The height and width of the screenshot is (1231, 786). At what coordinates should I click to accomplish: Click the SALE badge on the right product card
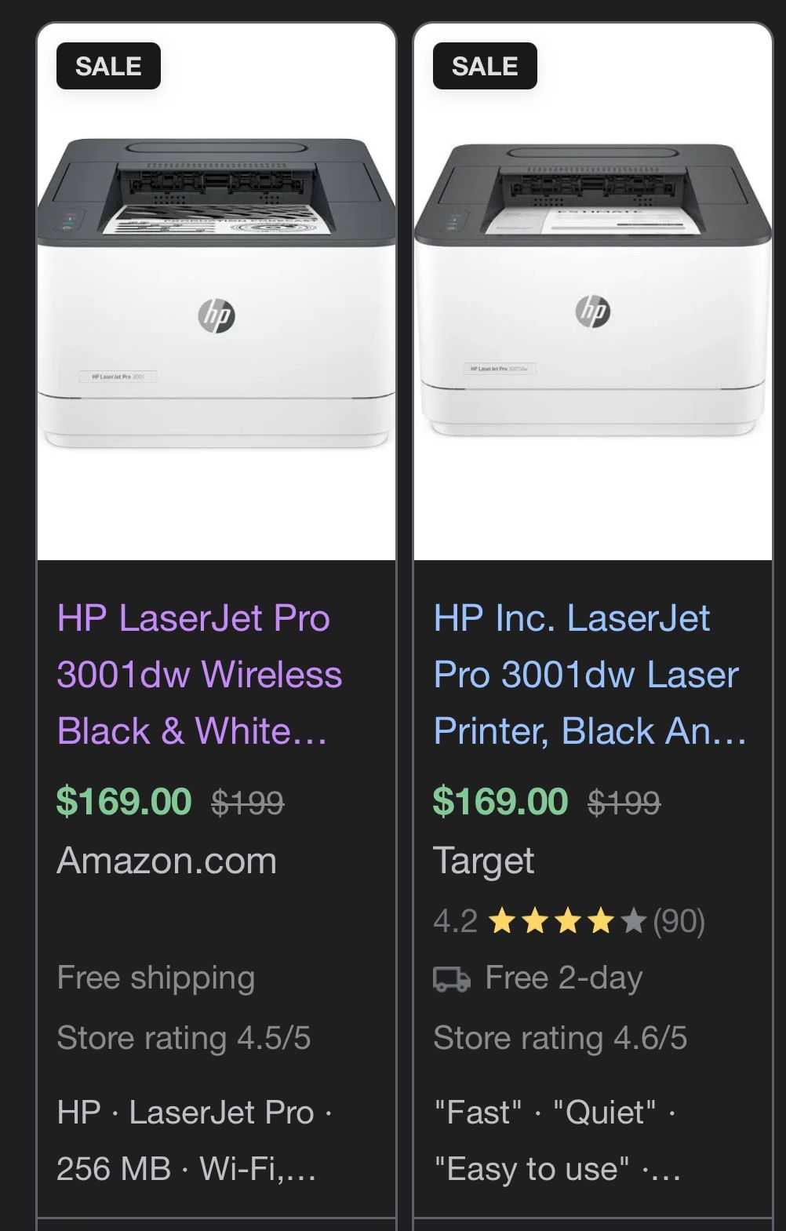[x=484, y=66]
